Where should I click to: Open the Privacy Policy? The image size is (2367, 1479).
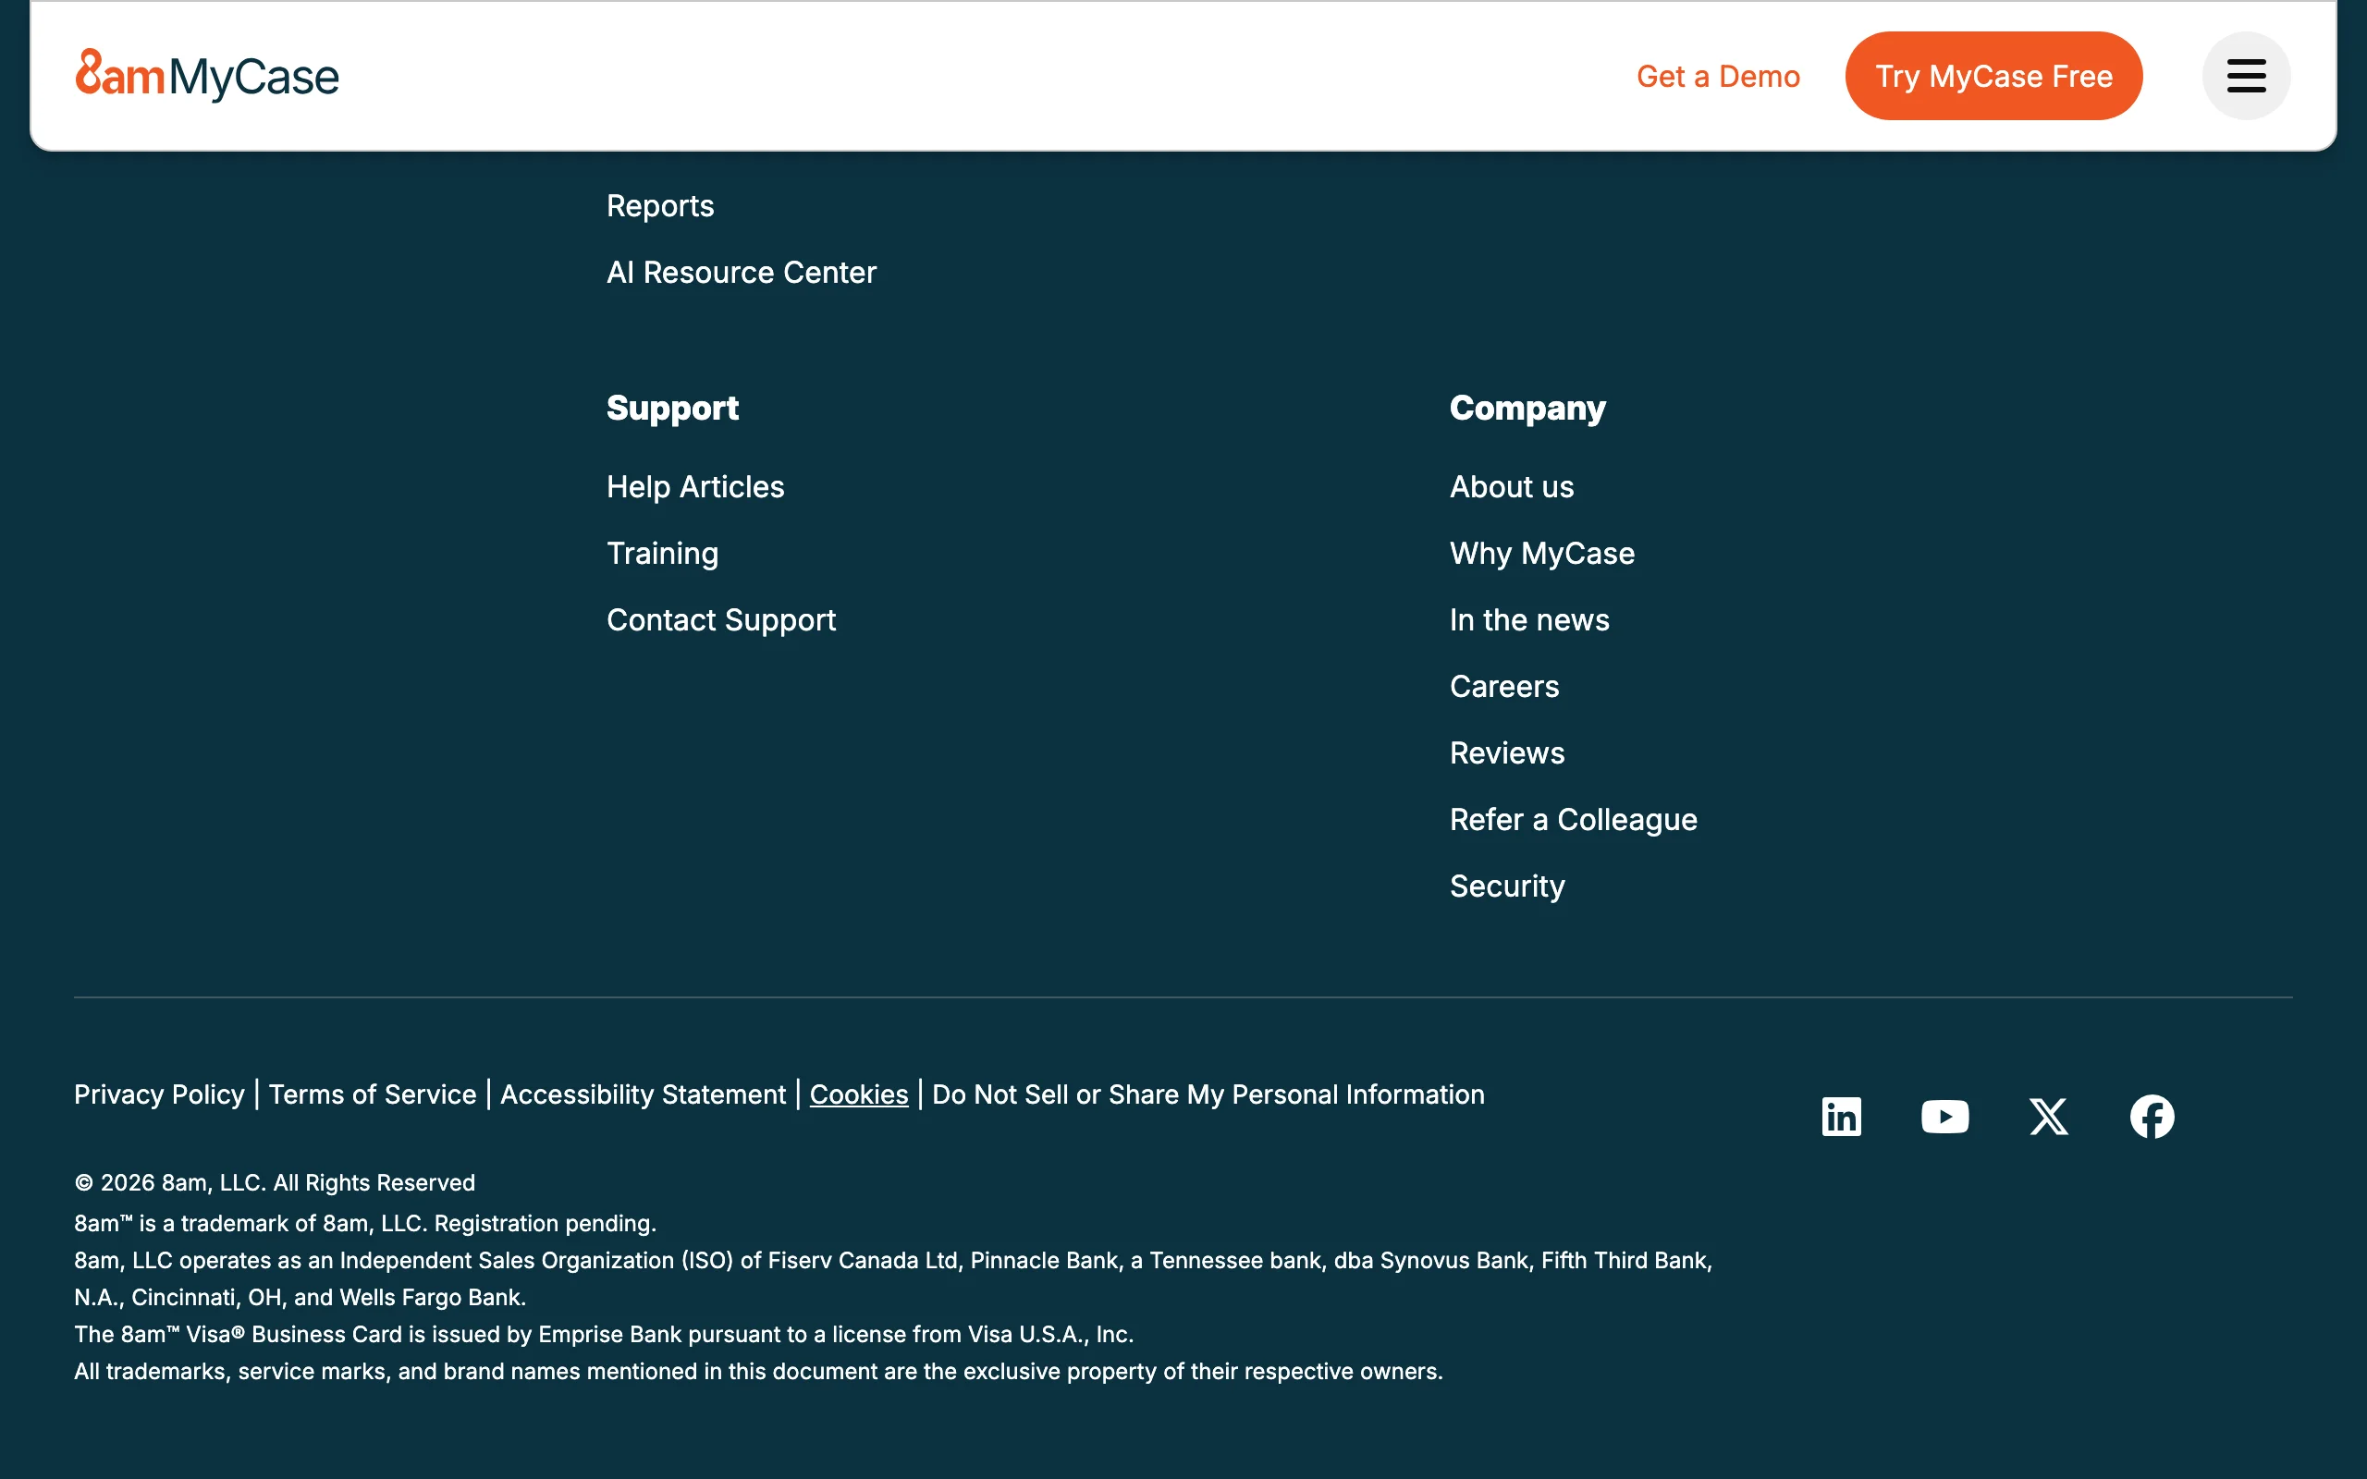(x=159, y=1094)
